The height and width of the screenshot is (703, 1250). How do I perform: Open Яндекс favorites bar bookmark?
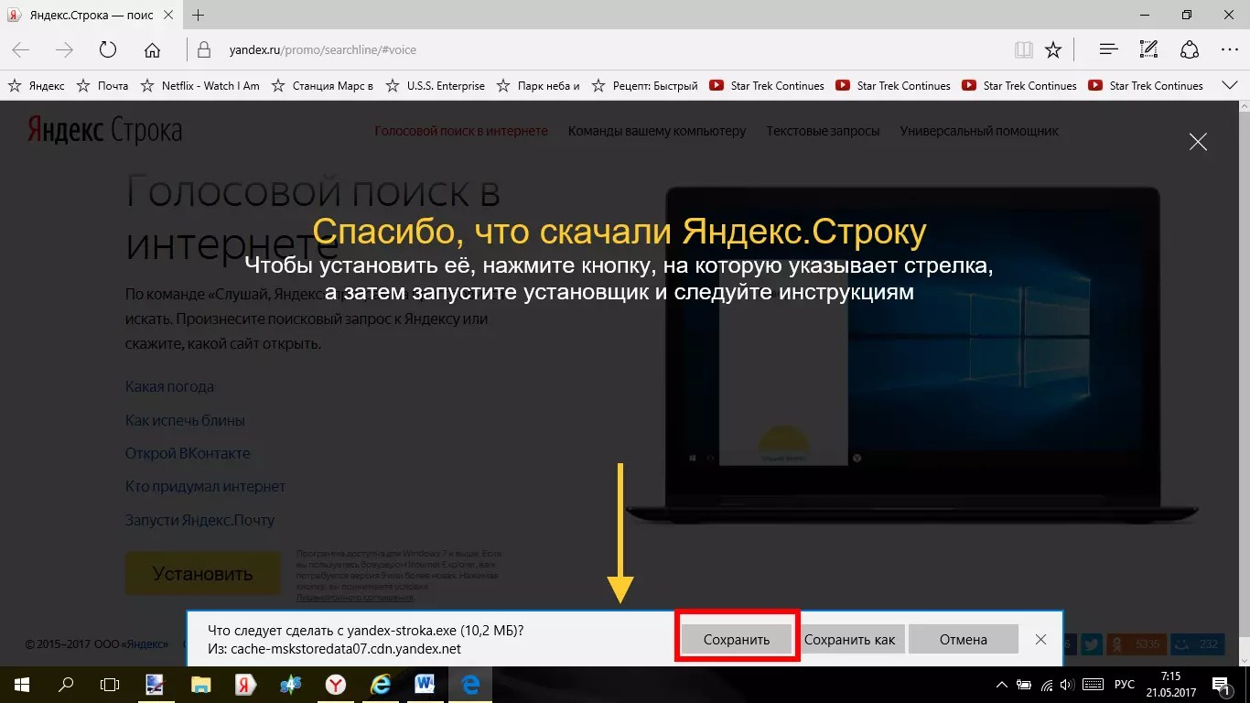pyautogui.click(x=37, y=85)
